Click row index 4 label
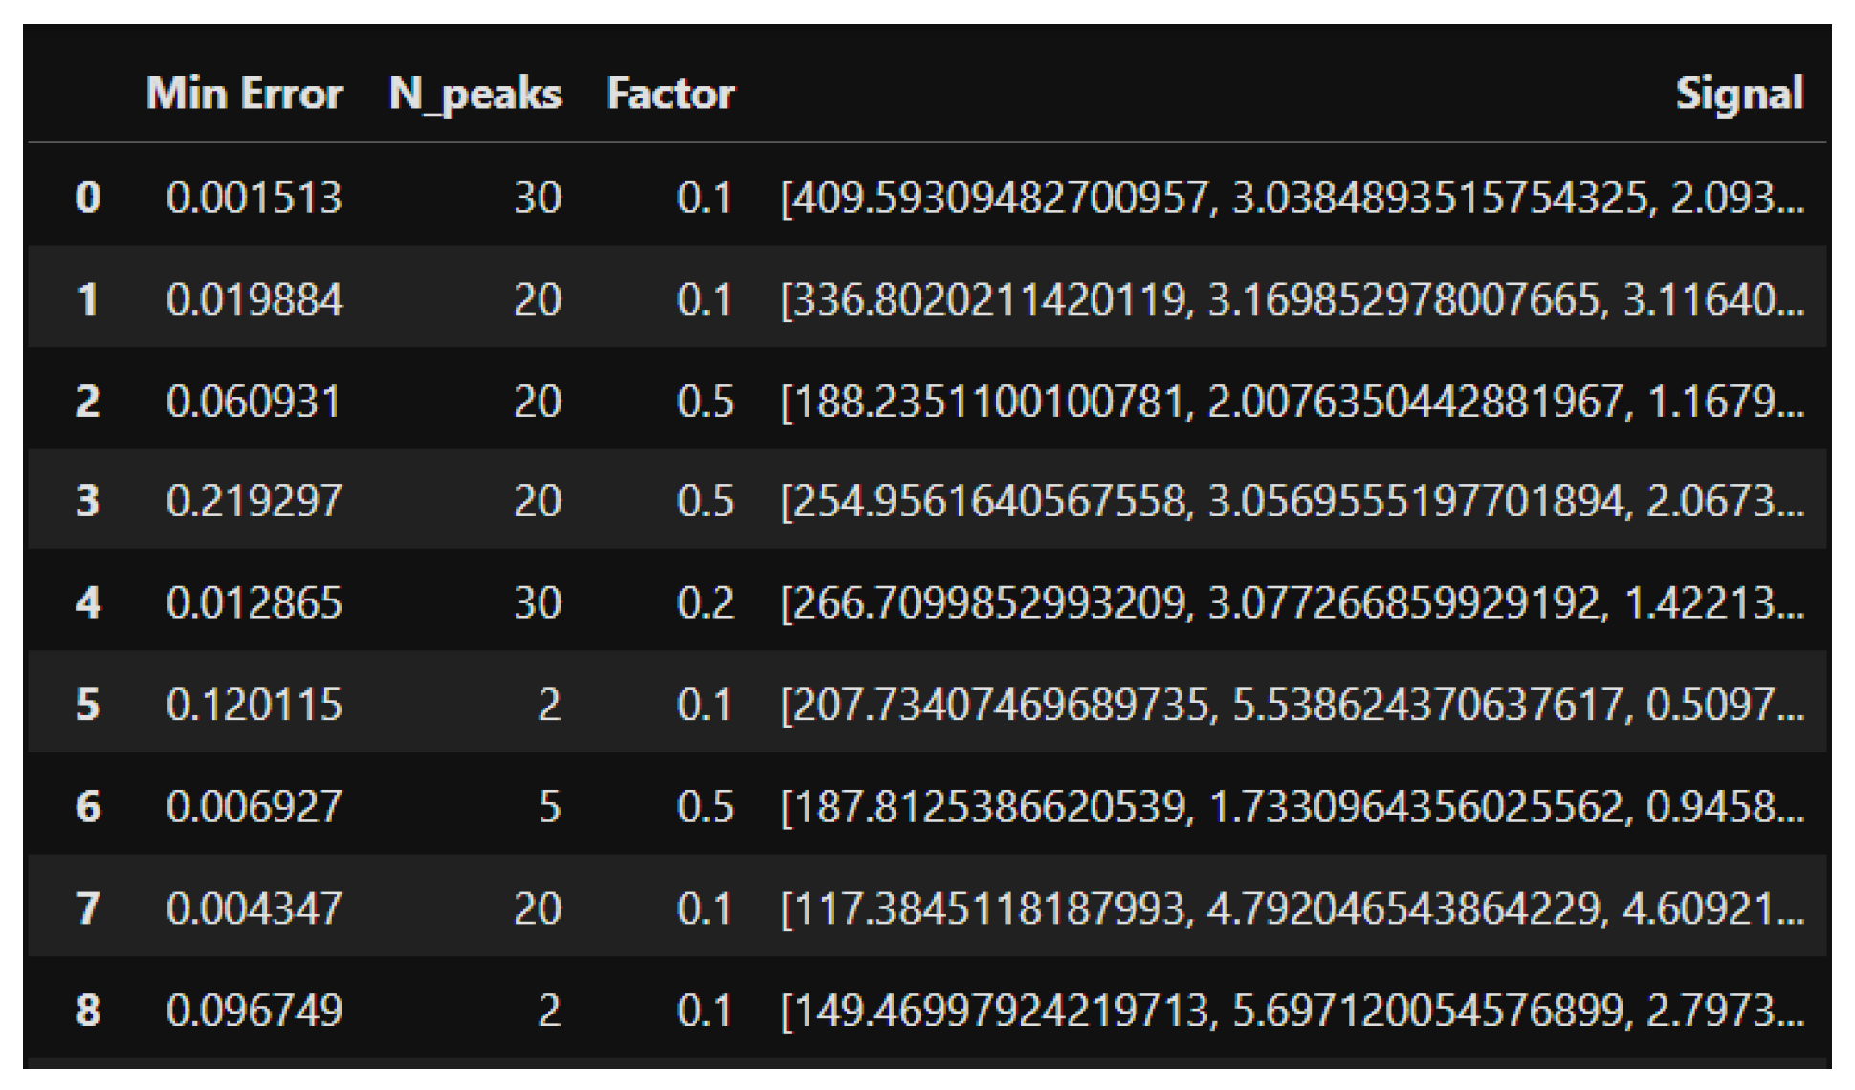Viewport: 1855px width, 1090px height. (88, 602)
